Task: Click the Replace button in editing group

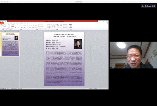Action: (x=71, y=26)
